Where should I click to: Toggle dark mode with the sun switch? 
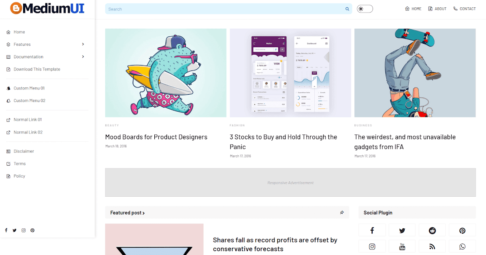[364, 8]
